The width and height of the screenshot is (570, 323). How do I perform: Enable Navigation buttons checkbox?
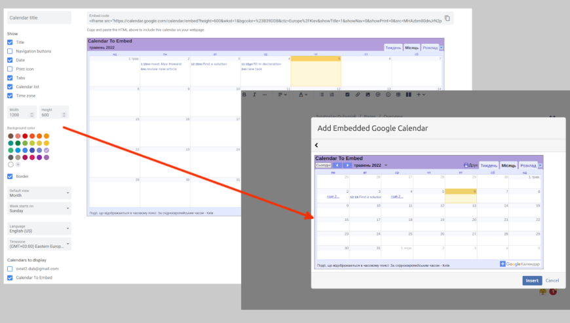click(x=10, y=51)
